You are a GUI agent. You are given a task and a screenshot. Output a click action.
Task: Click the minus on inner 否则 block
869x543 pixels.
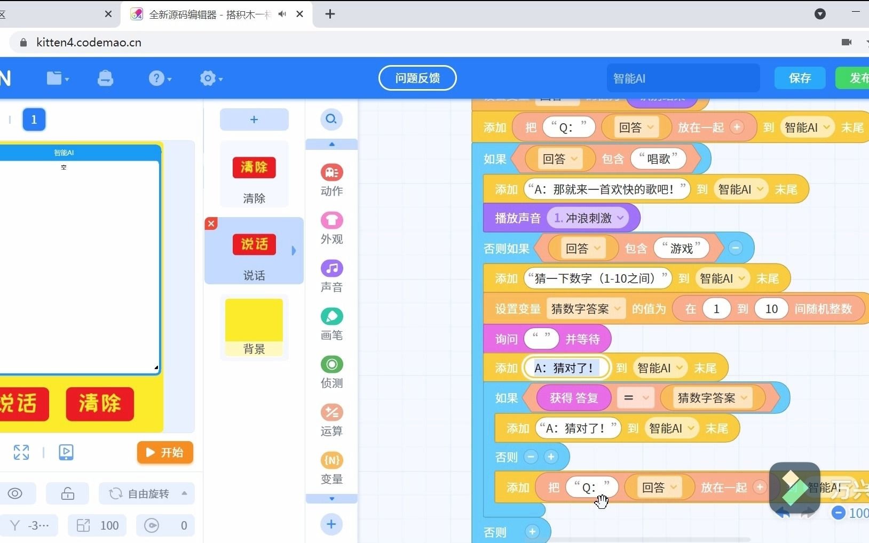[x=531, y=457]
